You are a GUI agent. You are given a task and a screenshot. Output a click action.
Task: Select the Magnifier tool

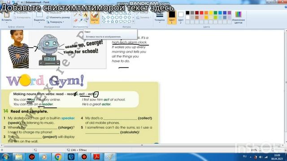pos(85,20)
